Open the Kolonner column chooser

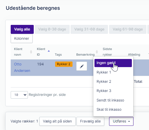[22, 39]
